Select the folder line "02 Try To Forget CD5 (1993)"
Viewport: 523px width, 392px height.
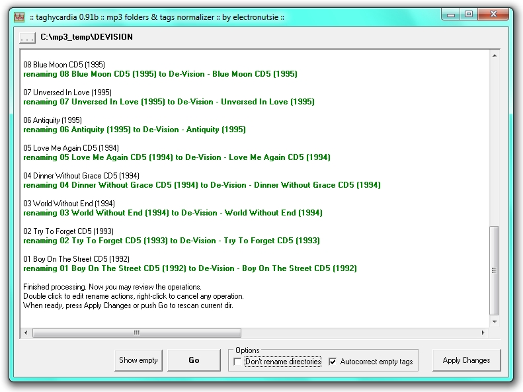68,231
